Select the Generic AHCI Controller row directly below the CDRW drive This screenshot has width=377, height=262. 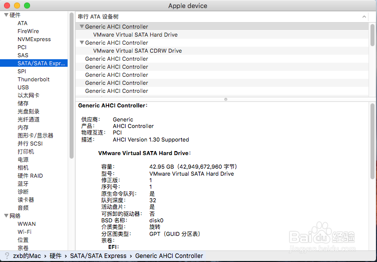coord(222,59)
